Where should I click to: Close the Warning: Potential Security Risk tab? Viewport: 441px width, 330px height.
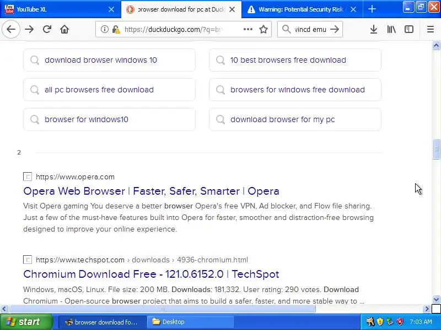(x=353, y=9)
